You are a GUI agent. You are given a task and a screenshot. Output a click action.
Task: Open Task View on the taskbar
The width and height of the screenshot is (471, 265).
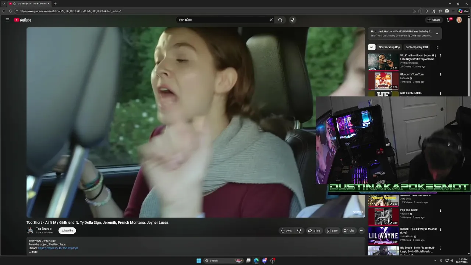(248, 261)
